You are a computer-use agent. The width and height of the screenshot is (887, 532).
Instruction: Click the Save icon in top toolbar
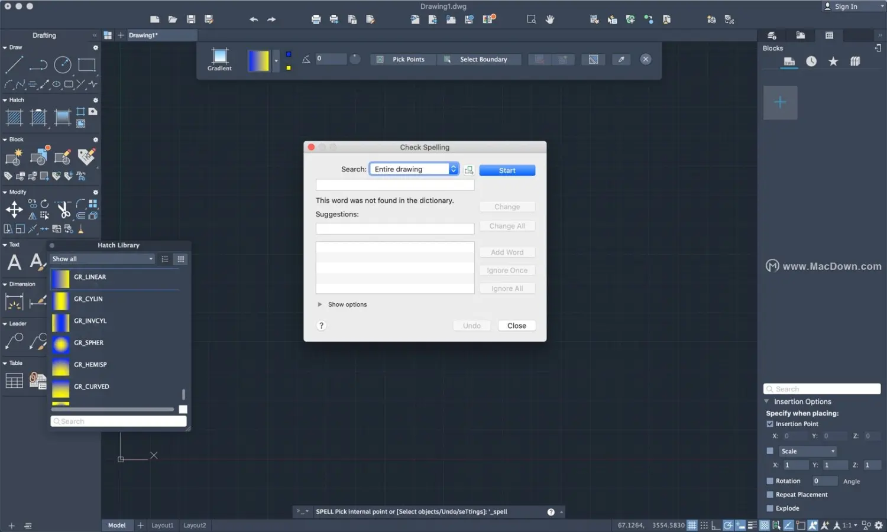[191, 20]
